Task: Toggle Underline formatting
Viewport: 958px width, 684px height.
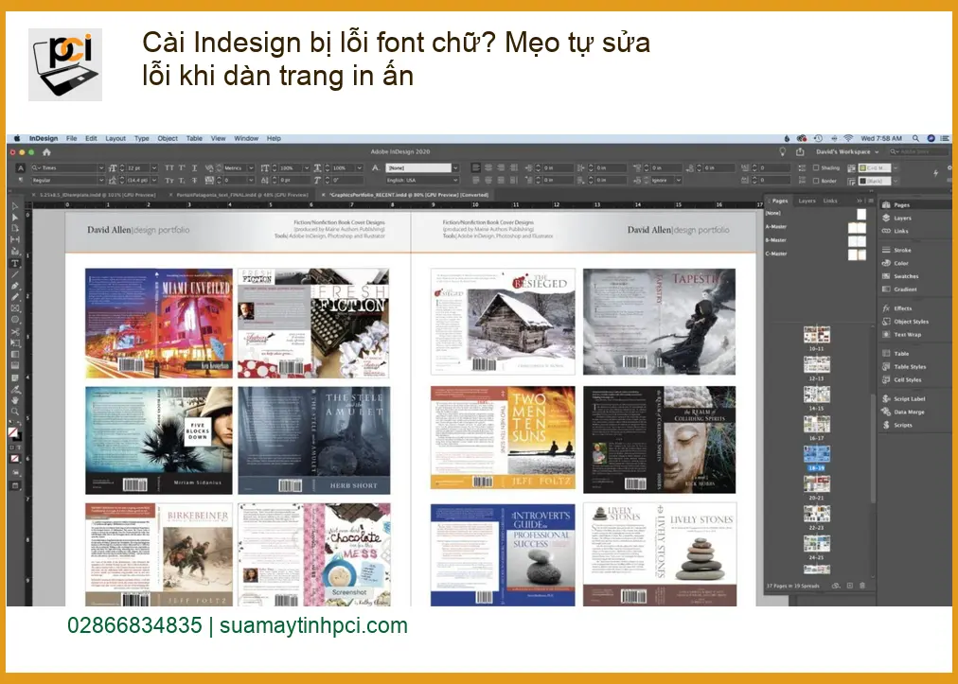Action: tap(194, 167)
